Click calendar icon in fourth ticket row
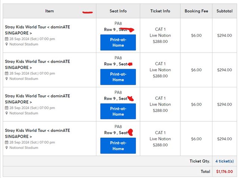This screenshot has height=178, width=239. pyautogui.click(x=7, y=142)
